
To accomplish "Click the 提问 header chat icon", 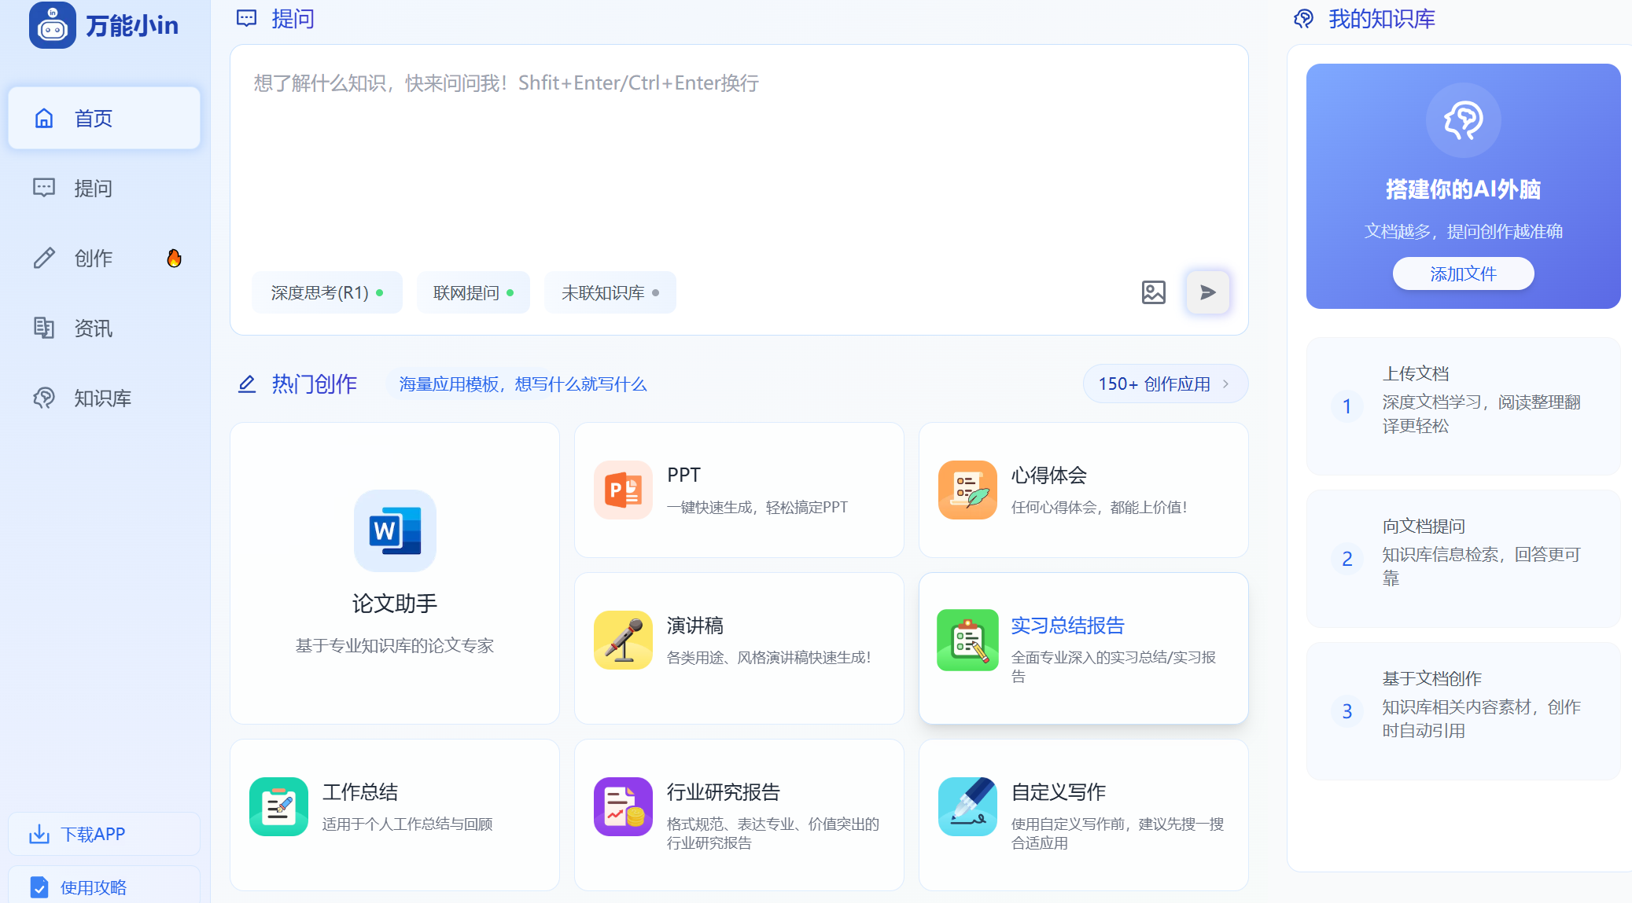I will [247, 19].
